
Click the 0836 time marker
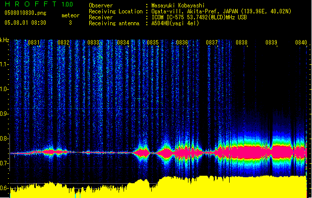[182, 43]
